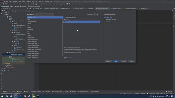The height and width of the screenshot is (98, 175).
Task: Uncheck the Spring Boot DevTools checkbox
Action: (64, 17)
